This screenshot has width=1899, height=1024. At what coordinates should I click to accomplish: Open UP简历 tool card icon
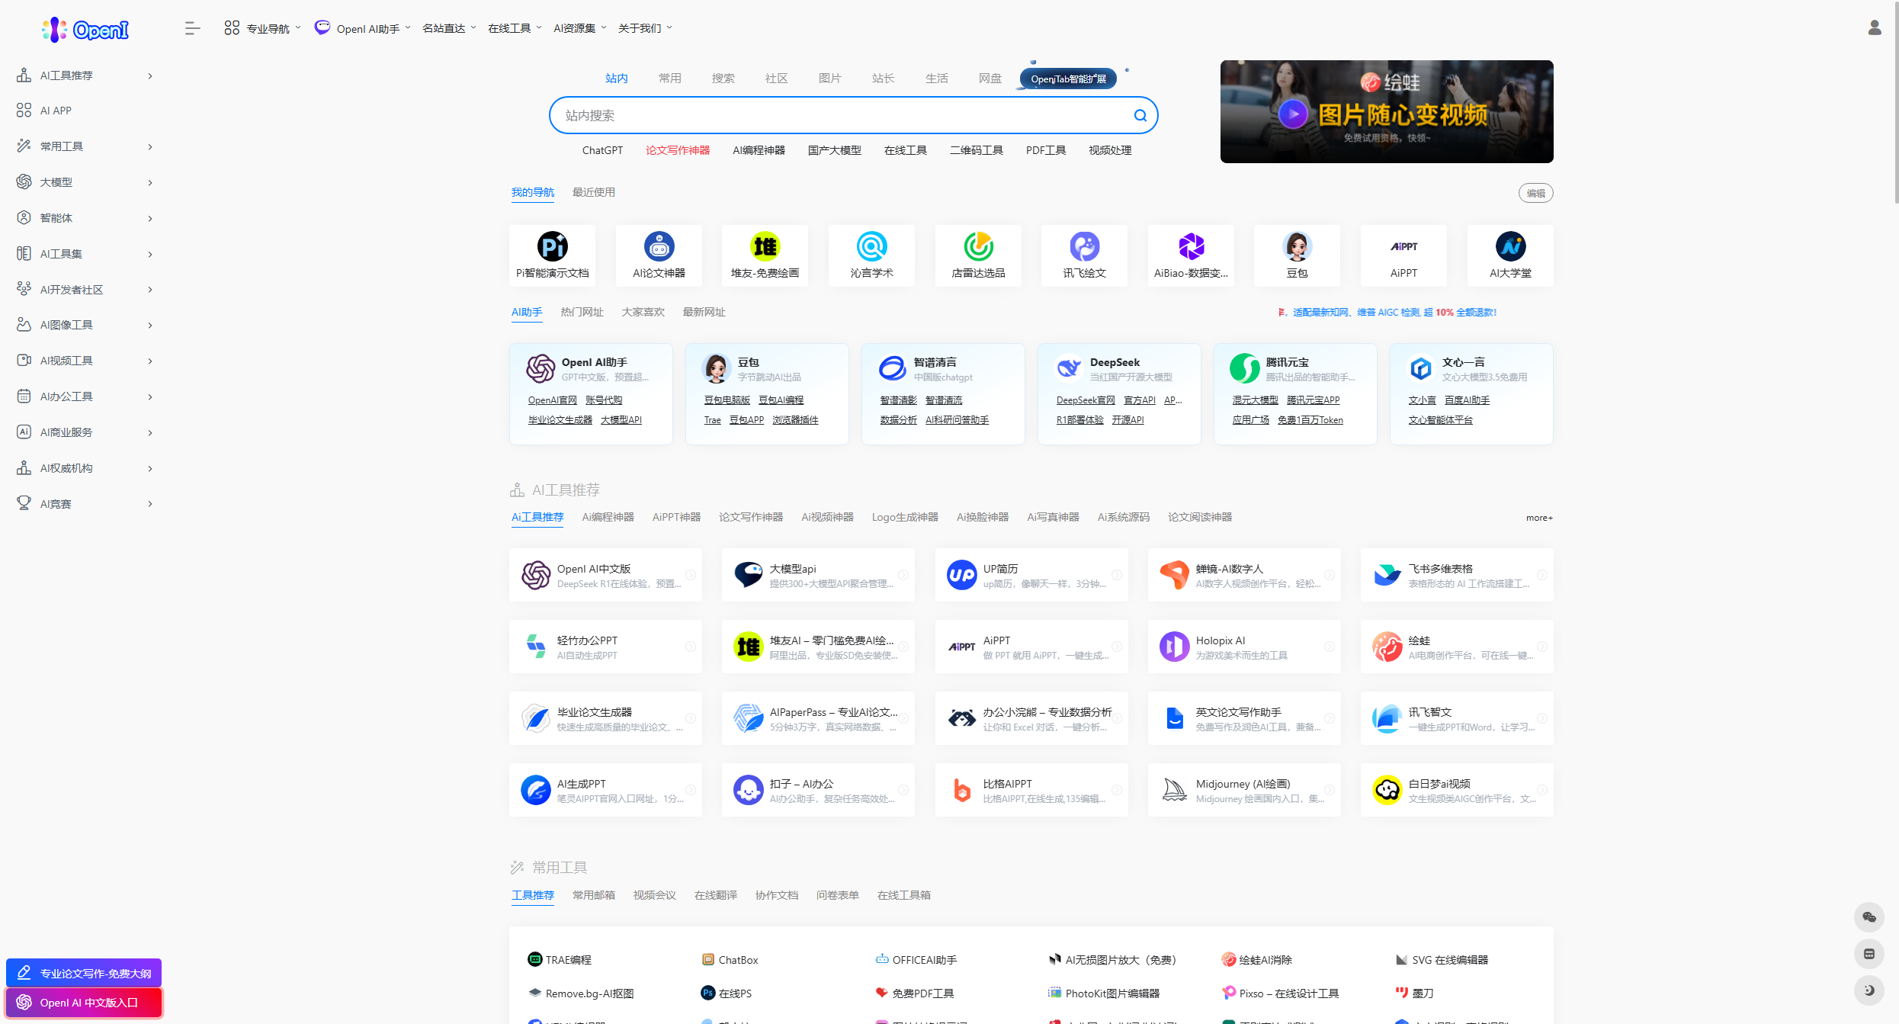pyautogui.click(x=961, y=575)
